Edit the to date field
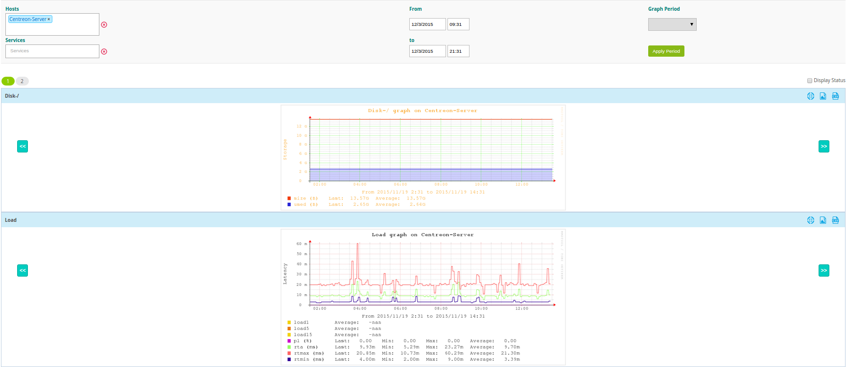This screenshot has width=846, height=367. [x=427, y=51]
